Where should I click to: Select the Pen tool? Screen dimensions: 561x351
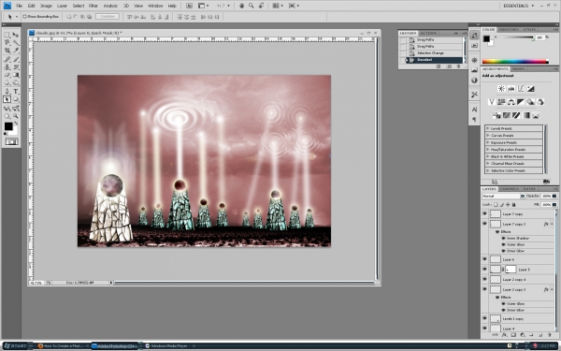click(x=7, y=92)
